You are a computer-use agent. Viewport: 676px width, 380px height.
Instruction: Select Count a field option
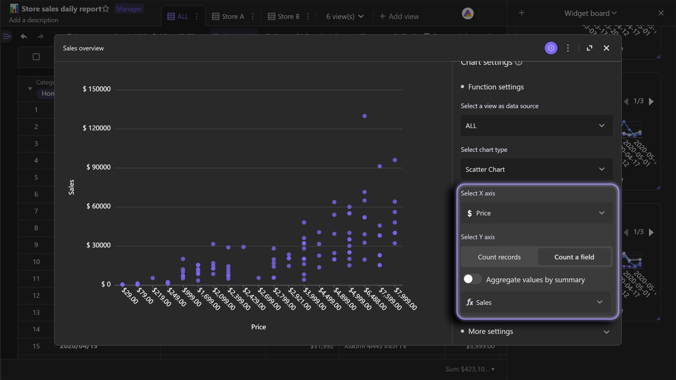coord(574,257)
